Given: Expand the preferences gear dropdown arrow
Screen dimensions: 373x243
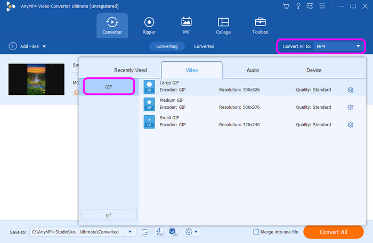Looking at the screenshot, I should tap(196, 232).
